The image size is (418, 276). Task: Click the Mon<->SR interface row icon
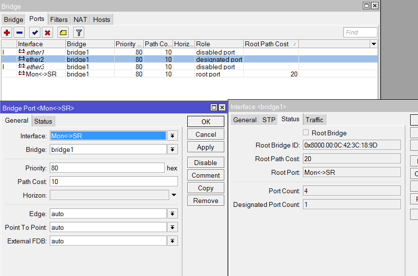tap(21, 74)
